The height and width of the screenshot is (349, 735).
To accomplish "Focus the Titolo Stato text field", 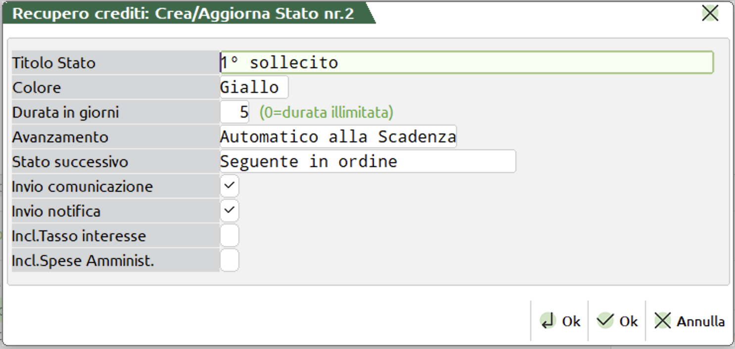I will pyautogui.click(x=466, y=63).
